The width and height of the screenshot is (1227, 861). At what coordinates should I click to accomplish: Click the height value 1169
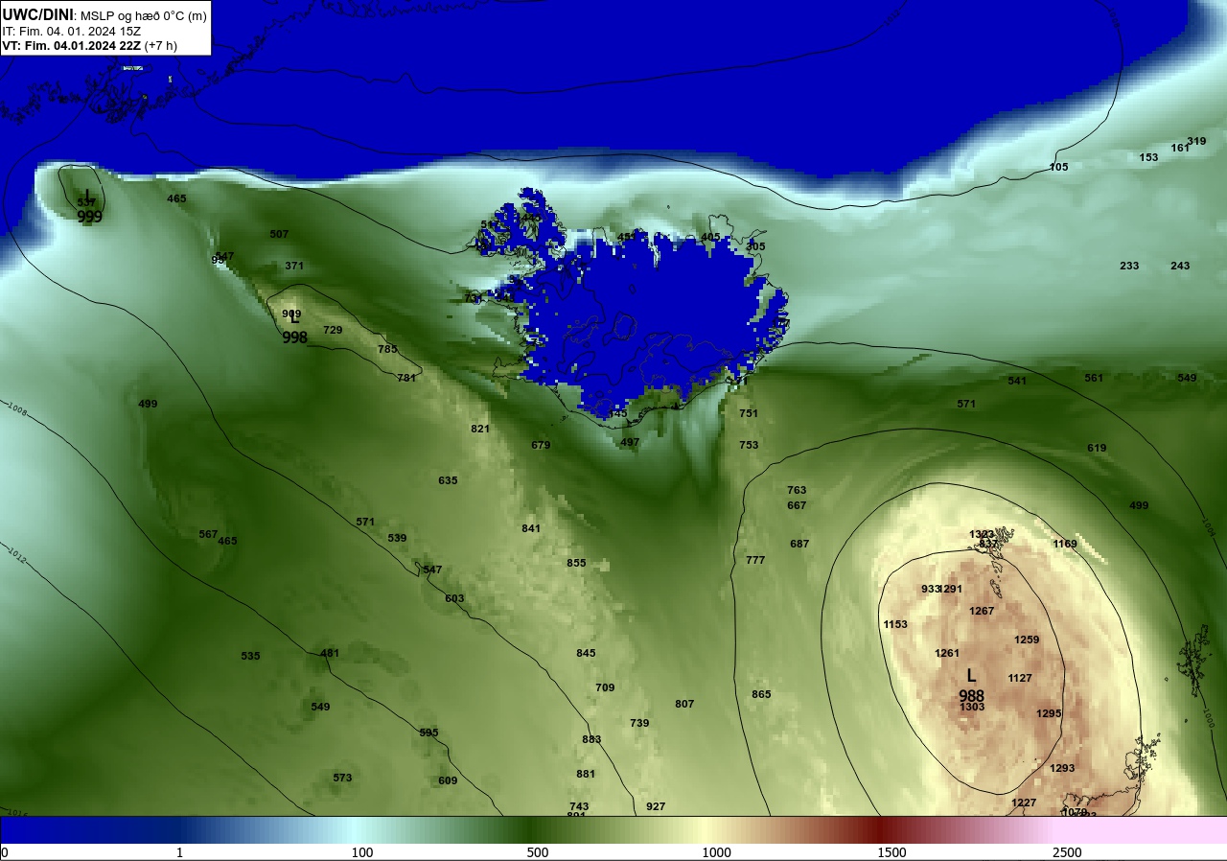[1065, 544]
